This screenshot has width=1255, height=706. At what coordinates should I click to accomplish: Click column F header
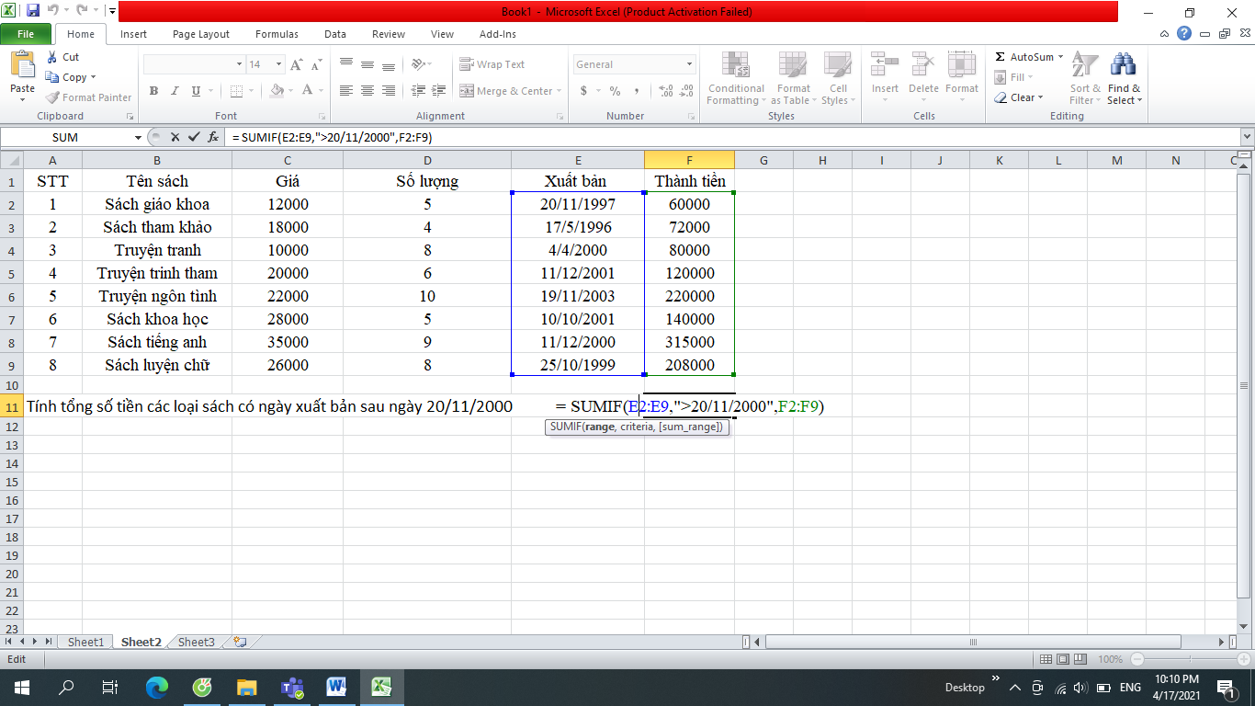689,160
